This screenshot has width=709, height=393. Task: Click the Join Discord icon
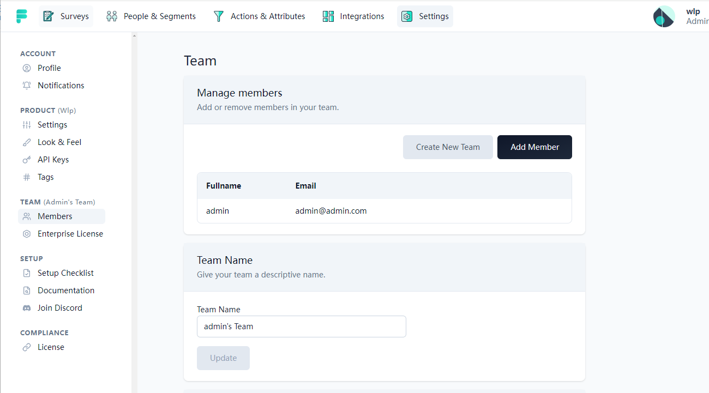tap(27, 308)
